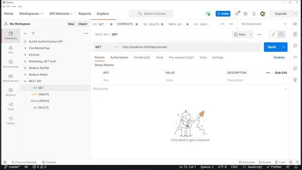Screen dimensions: 302x170
Task: Toggle the environment quick look eye icon
Action: (x=295, y=24)
